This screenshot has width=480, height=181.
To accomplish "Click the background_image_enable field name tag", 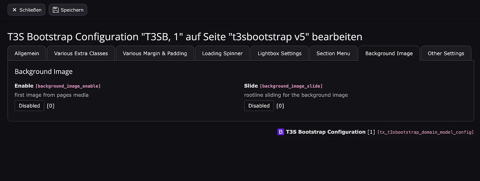I will (68, 86).
